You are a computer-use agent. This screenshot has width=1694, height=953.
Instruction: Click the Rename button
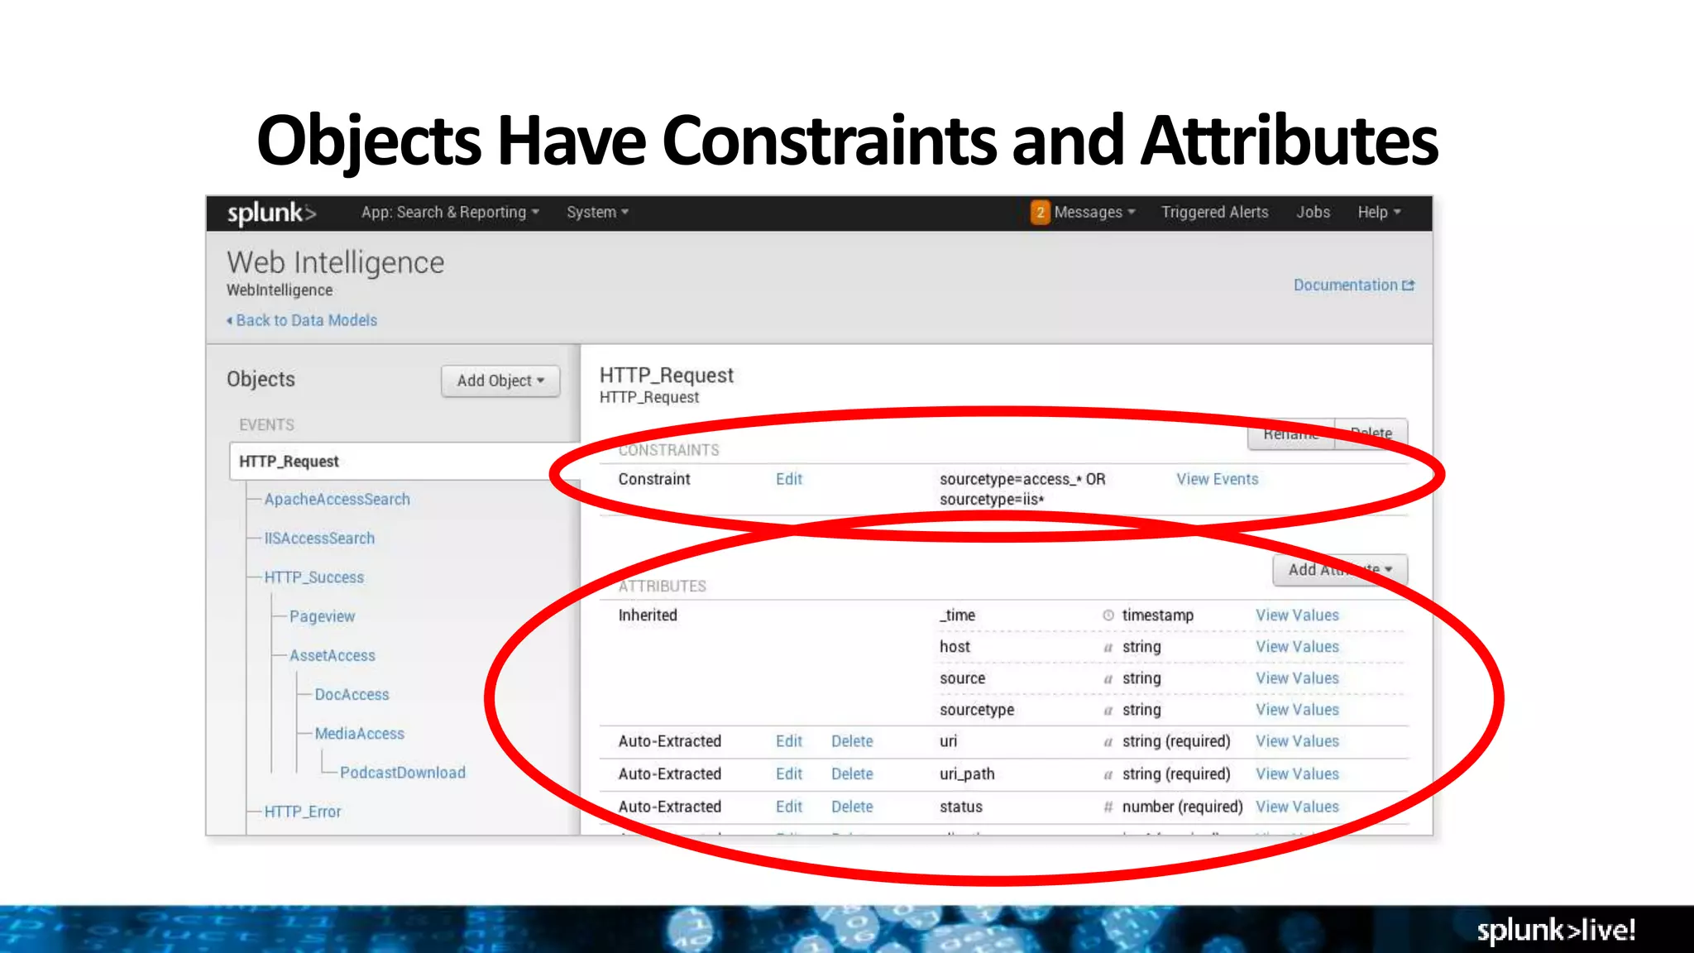pos(1291,433)
